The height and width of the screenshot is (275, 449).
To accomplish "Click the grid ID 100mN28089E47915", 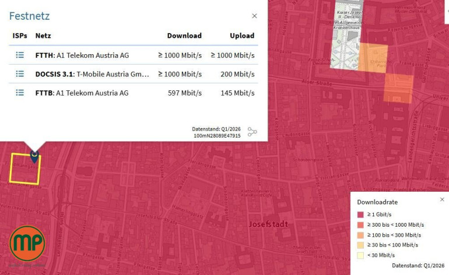I will pyautogui.click(x=217, y=136).
